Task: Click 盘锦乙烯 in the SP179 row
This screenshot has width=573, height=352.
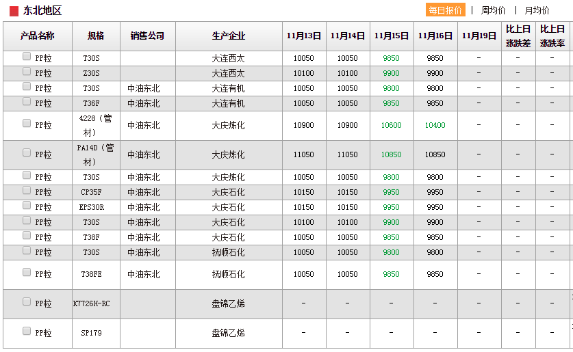Action: (x=229, y=333)
